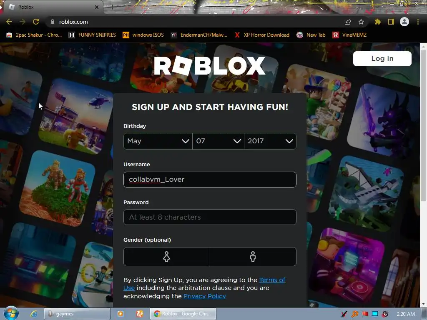Go back with the browser back arrow

pos(9,22)
